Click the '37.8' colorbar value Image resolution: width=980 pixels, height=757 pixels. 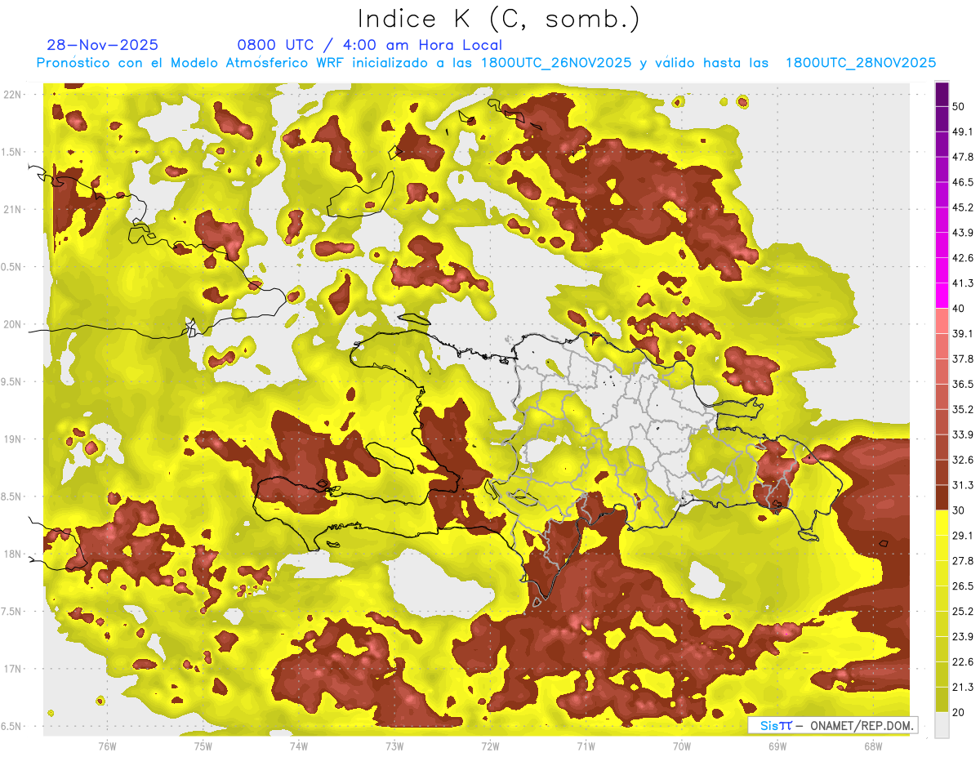[x=964, y=359]
